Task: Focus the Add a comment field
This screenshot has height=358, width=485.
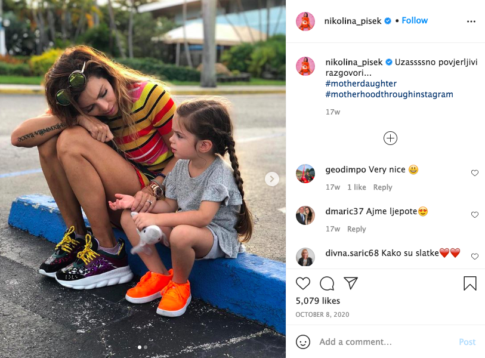Action: click(385, 342)
